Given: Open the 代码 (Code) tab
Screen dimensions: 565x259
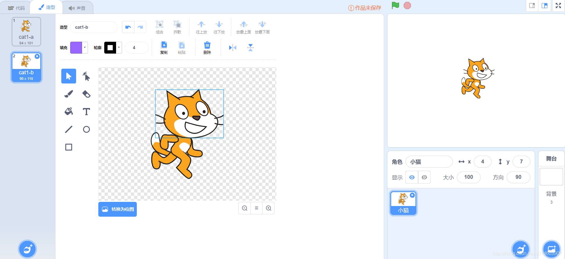Looking at the screenshot, I should [16, 8].
